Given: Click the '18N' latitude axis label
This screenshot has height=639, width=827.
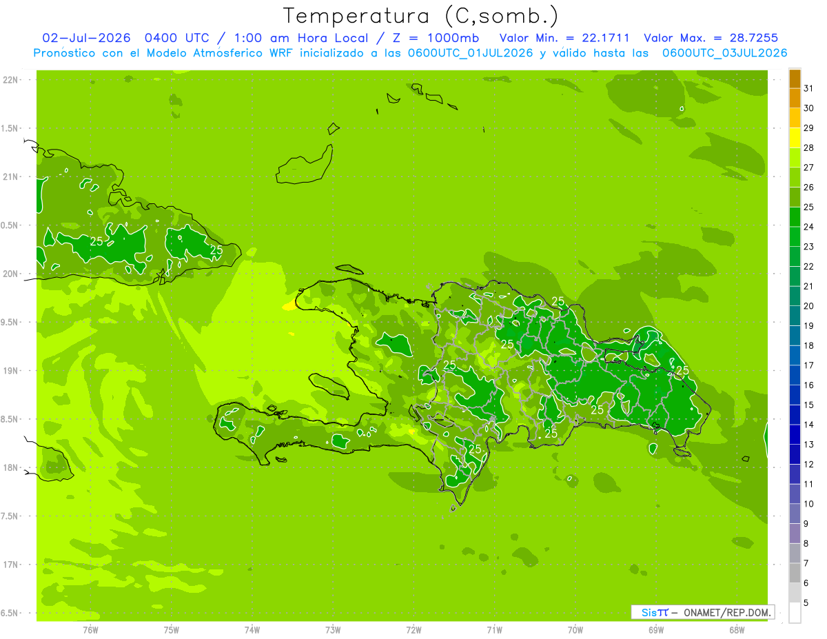Looking at the screenshot, I should coord(11,467).
